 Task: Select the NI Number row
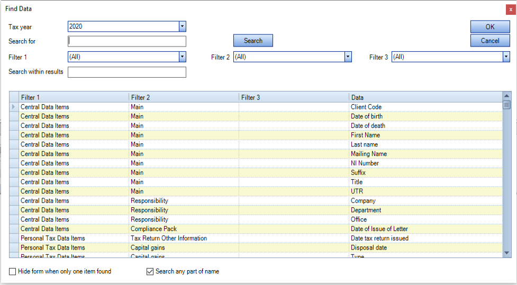tap(256, 163)
